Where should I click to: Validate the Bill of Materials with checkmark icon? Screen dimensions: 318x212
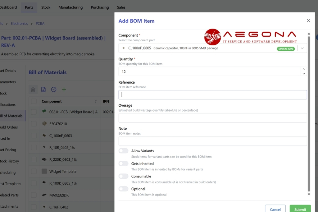[x=53, y=89]
